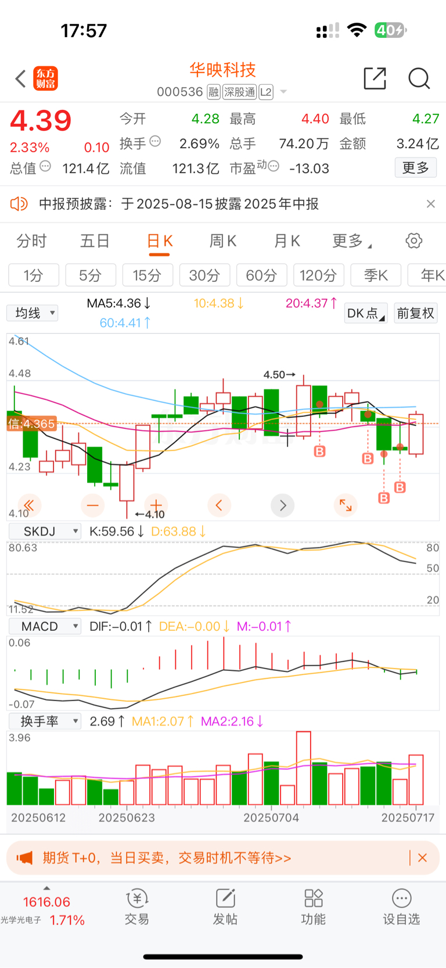Tap the announcement speaker icon
446x968 pixels.
19,203
